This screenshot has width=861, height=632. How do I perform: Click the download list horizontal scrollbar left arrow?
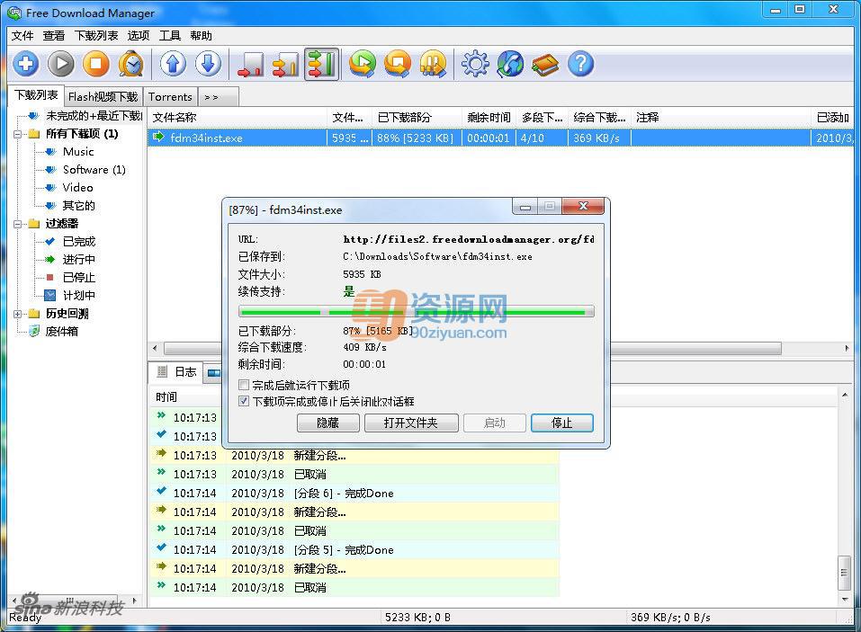(x=155, y=349)
